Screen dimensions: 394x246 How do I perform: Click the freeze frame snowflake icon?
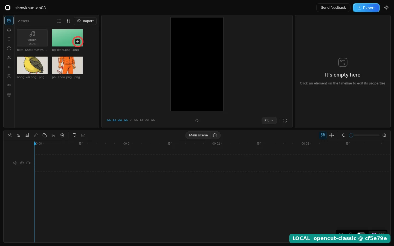[53, 135]
